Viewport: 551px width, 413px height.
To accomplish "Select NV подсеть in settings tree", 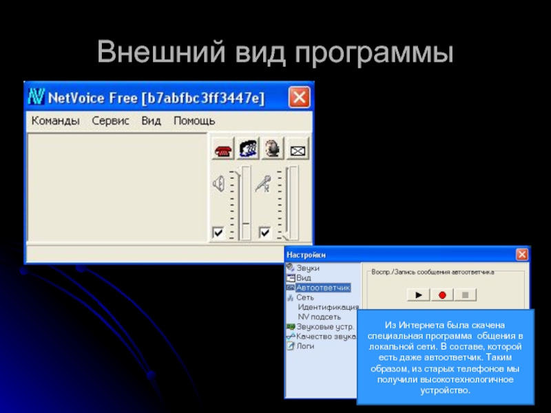I will (320, 317).
